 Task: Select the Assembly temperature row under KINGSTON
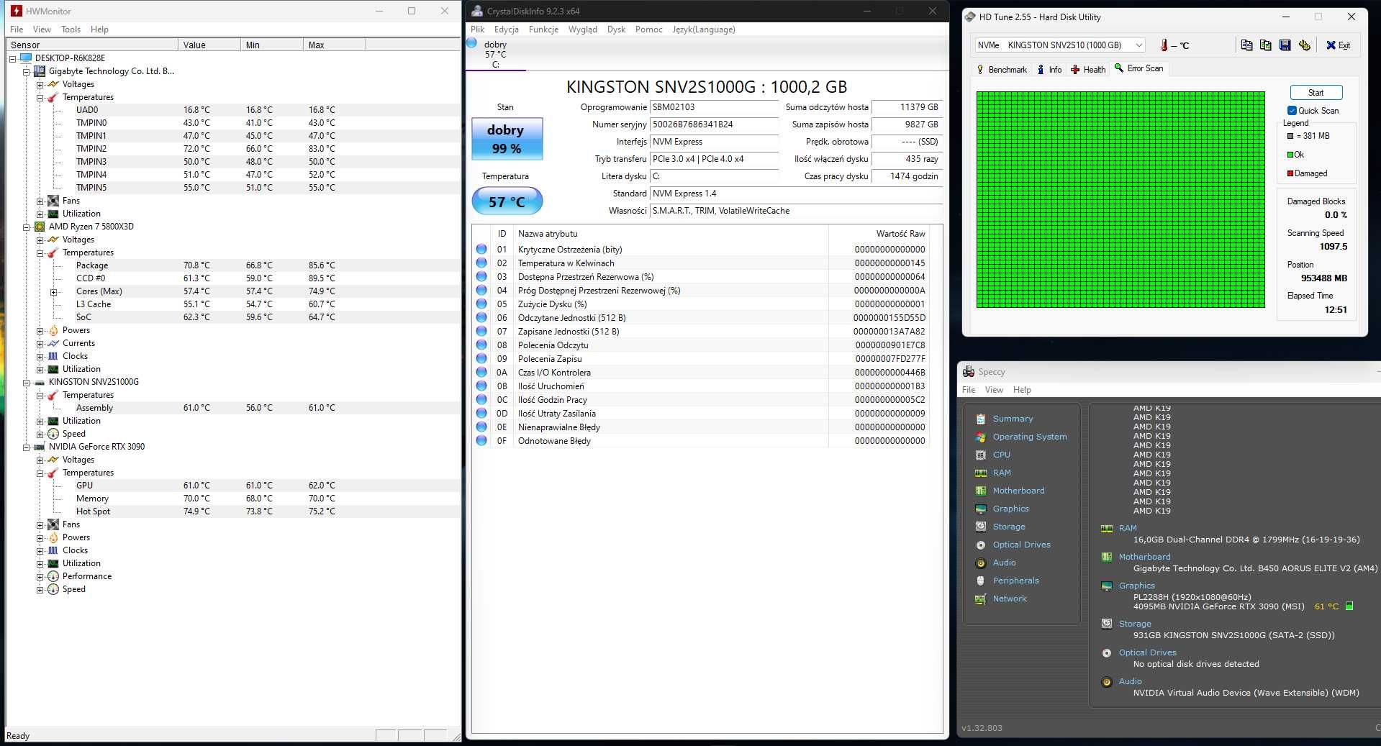point(233,408)
